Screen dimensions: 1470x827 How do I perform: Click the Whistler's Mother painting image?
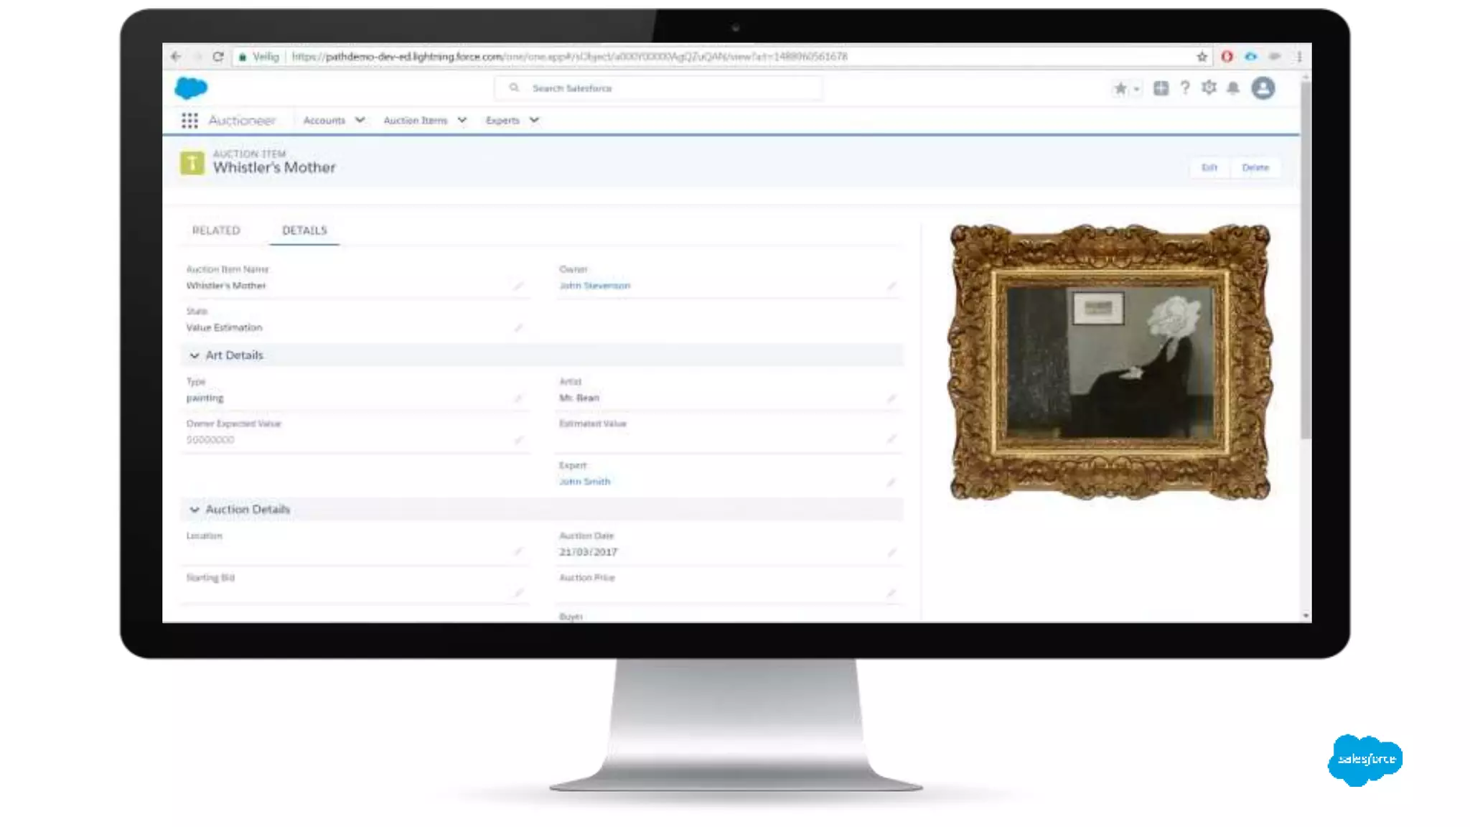(x=1110, y=361)
